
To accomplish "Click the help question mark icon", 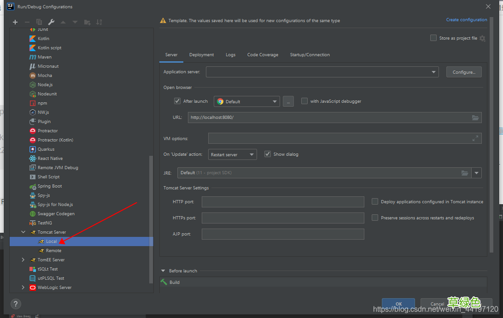I will 15,304.
